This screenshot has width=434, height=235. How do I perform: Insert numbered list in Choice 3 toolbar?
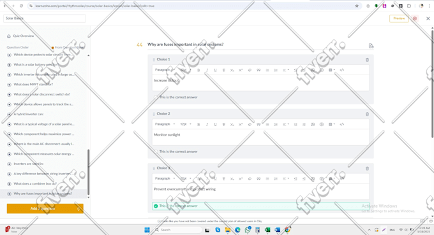click(x=276, y=179)
